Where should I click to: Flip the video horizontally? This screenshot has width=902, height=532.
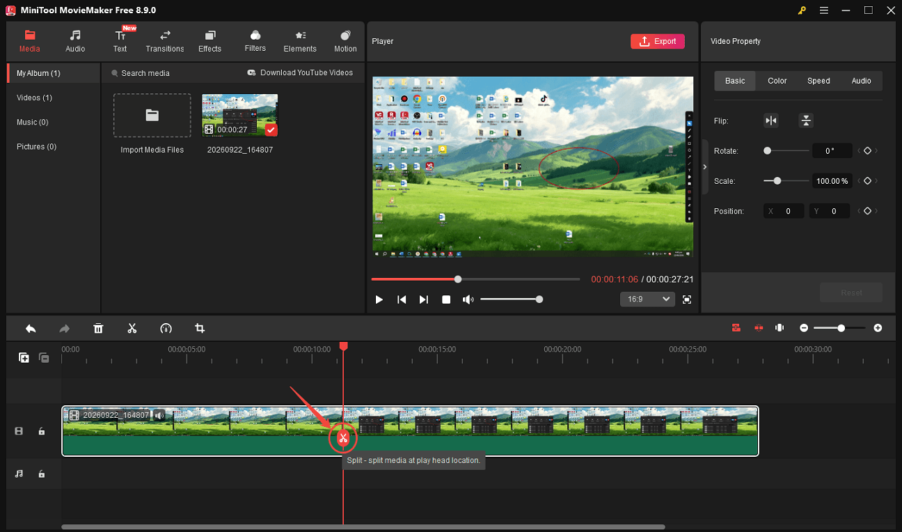[770, 120]
